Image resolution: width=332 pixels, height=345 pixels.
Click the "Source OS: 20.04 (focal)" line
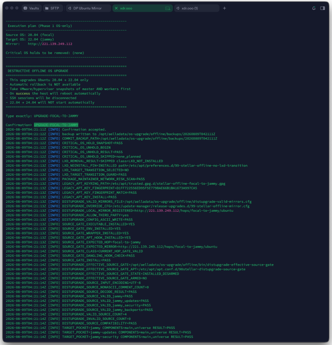(x=30, y=35)
